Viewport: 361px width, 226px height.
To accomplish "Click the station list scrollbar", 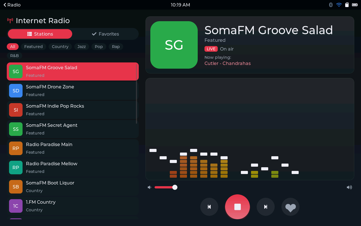I will point(137,94).
